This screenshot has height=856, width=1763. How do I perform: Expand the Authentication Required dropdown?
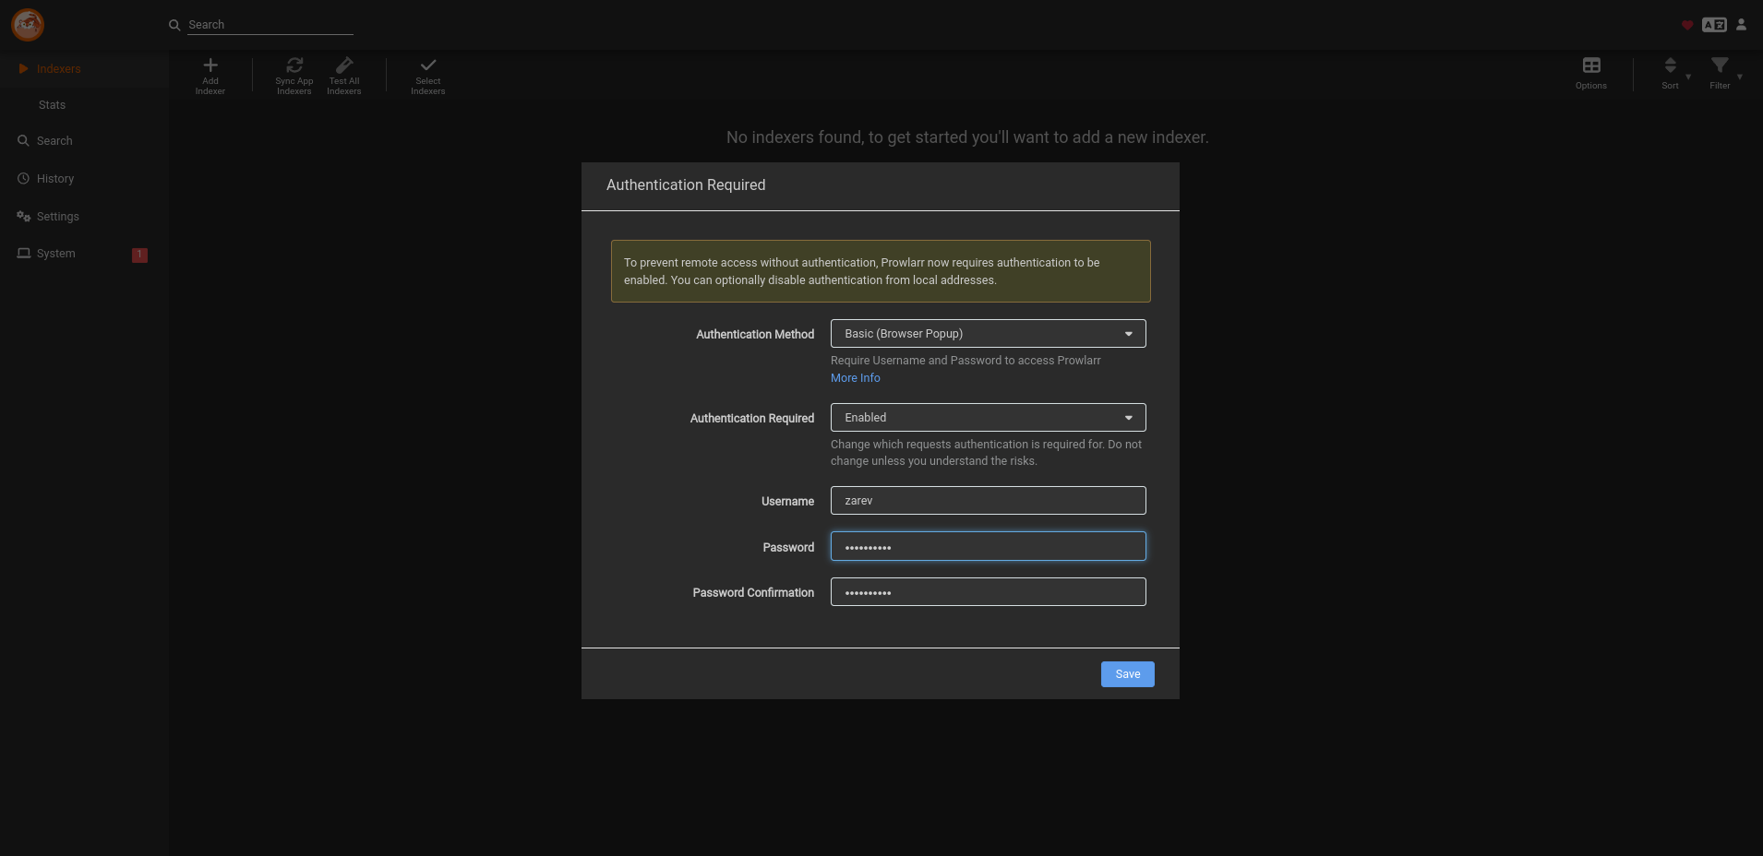[987, 417]
